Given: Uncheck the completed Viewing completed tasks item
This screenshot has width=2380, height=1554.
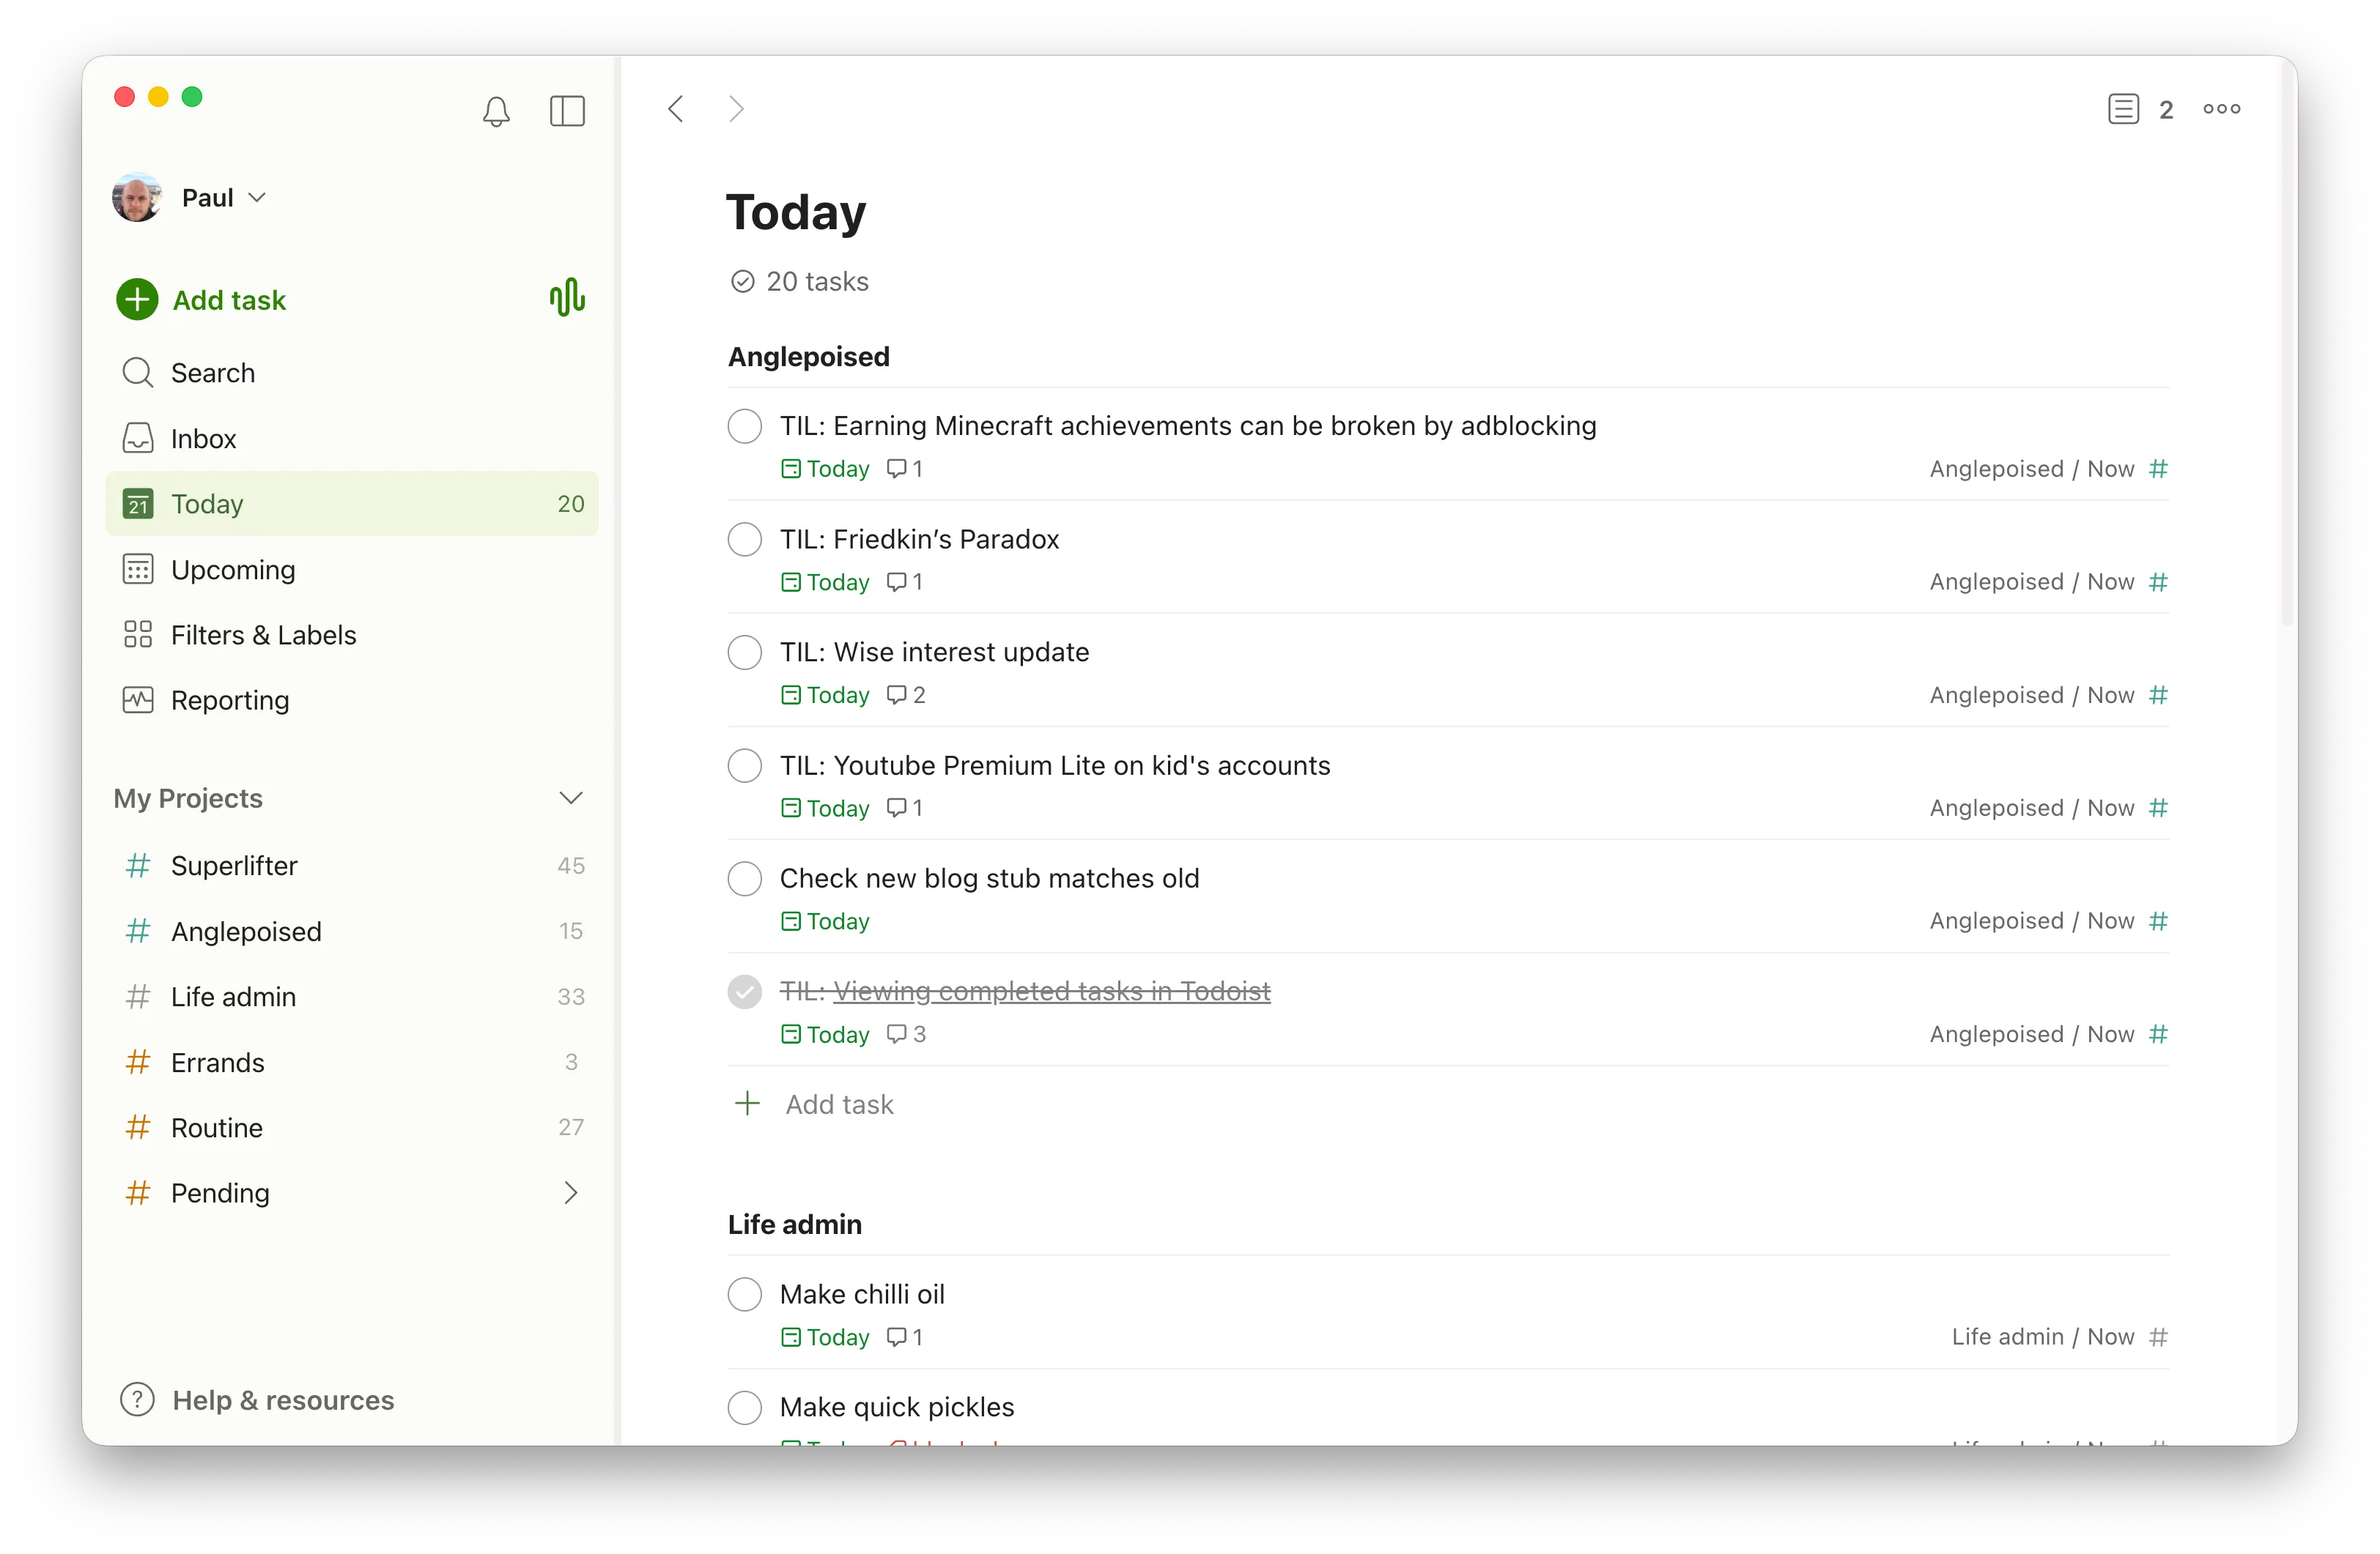Looking at the screenshot, I should click(744, 992).
